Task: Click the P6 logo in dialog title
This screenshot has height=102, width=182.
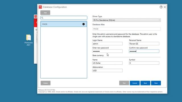Action: coord(40,7)
